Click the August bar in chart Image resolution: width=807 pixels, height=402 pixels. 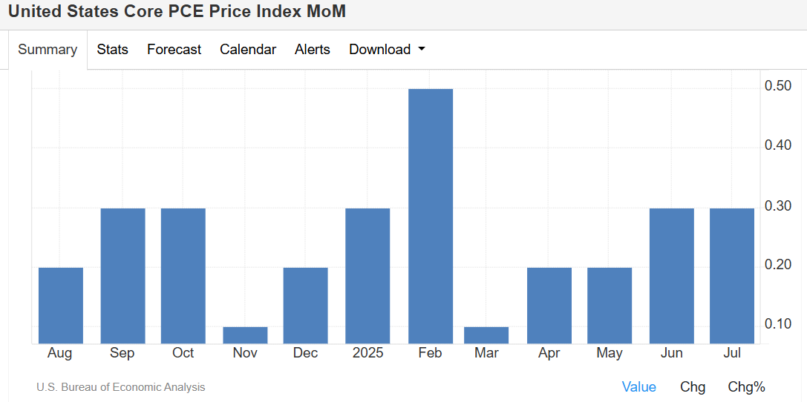click(61, 306)
